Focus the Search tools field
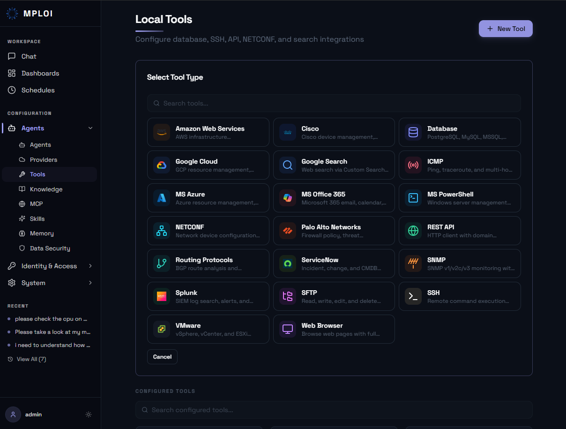The width and height of the screenshot is (566, 429). tap(334, 103)
